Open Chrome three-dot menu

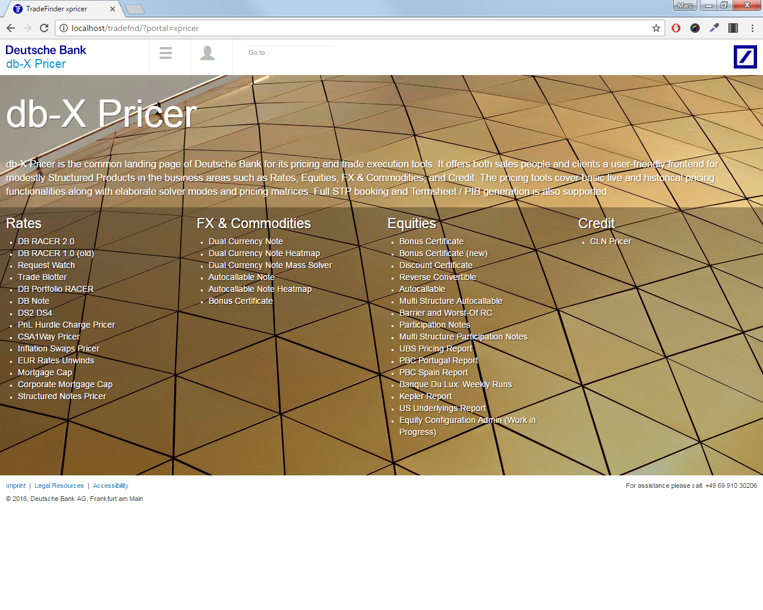coord(752,28)
